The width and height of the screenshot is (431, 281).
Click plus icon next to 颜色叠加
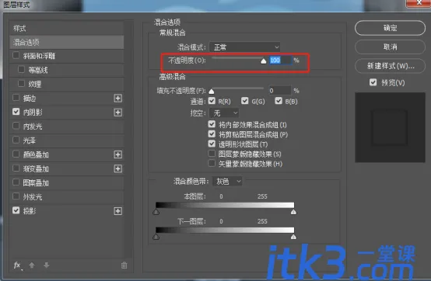(x=118, y=154)
